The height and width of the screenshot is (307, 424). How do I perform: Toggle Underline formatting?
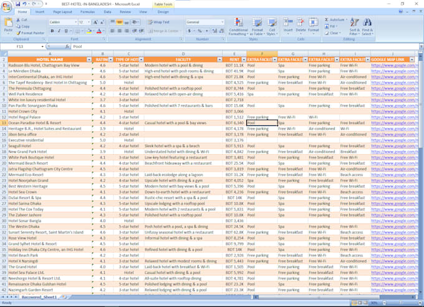point(66,31)
